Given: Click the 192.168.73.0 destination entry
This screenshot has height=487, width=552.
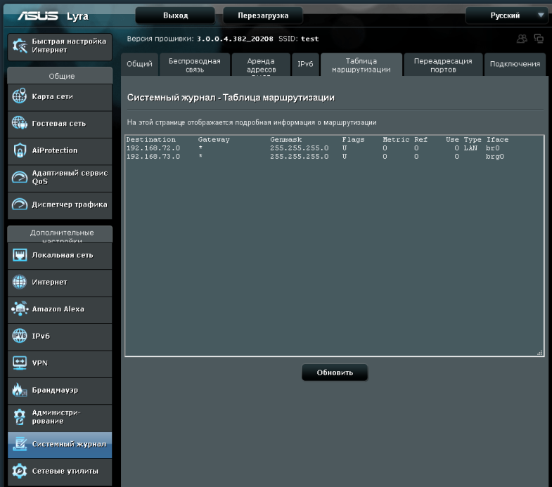Looking at the screenshot, I should click(x=153, y=157).
